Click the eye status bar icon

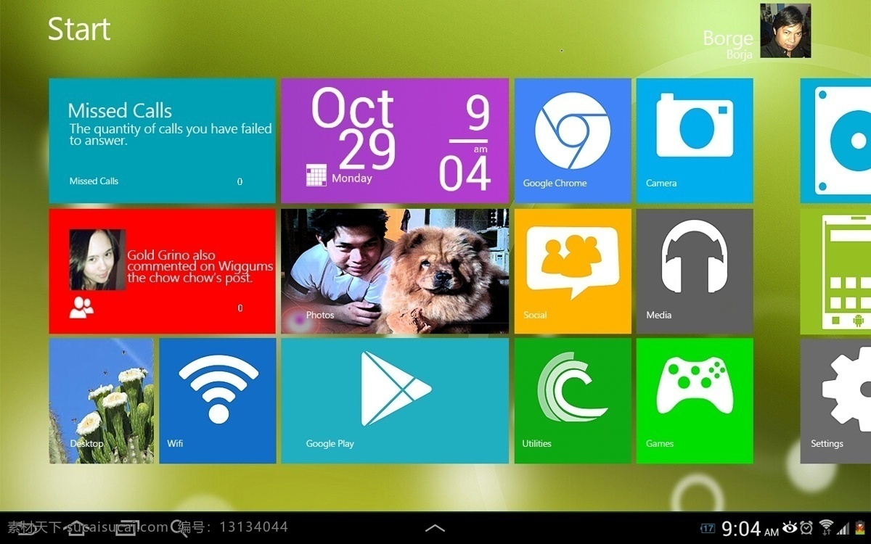click(x=790, y=527)
